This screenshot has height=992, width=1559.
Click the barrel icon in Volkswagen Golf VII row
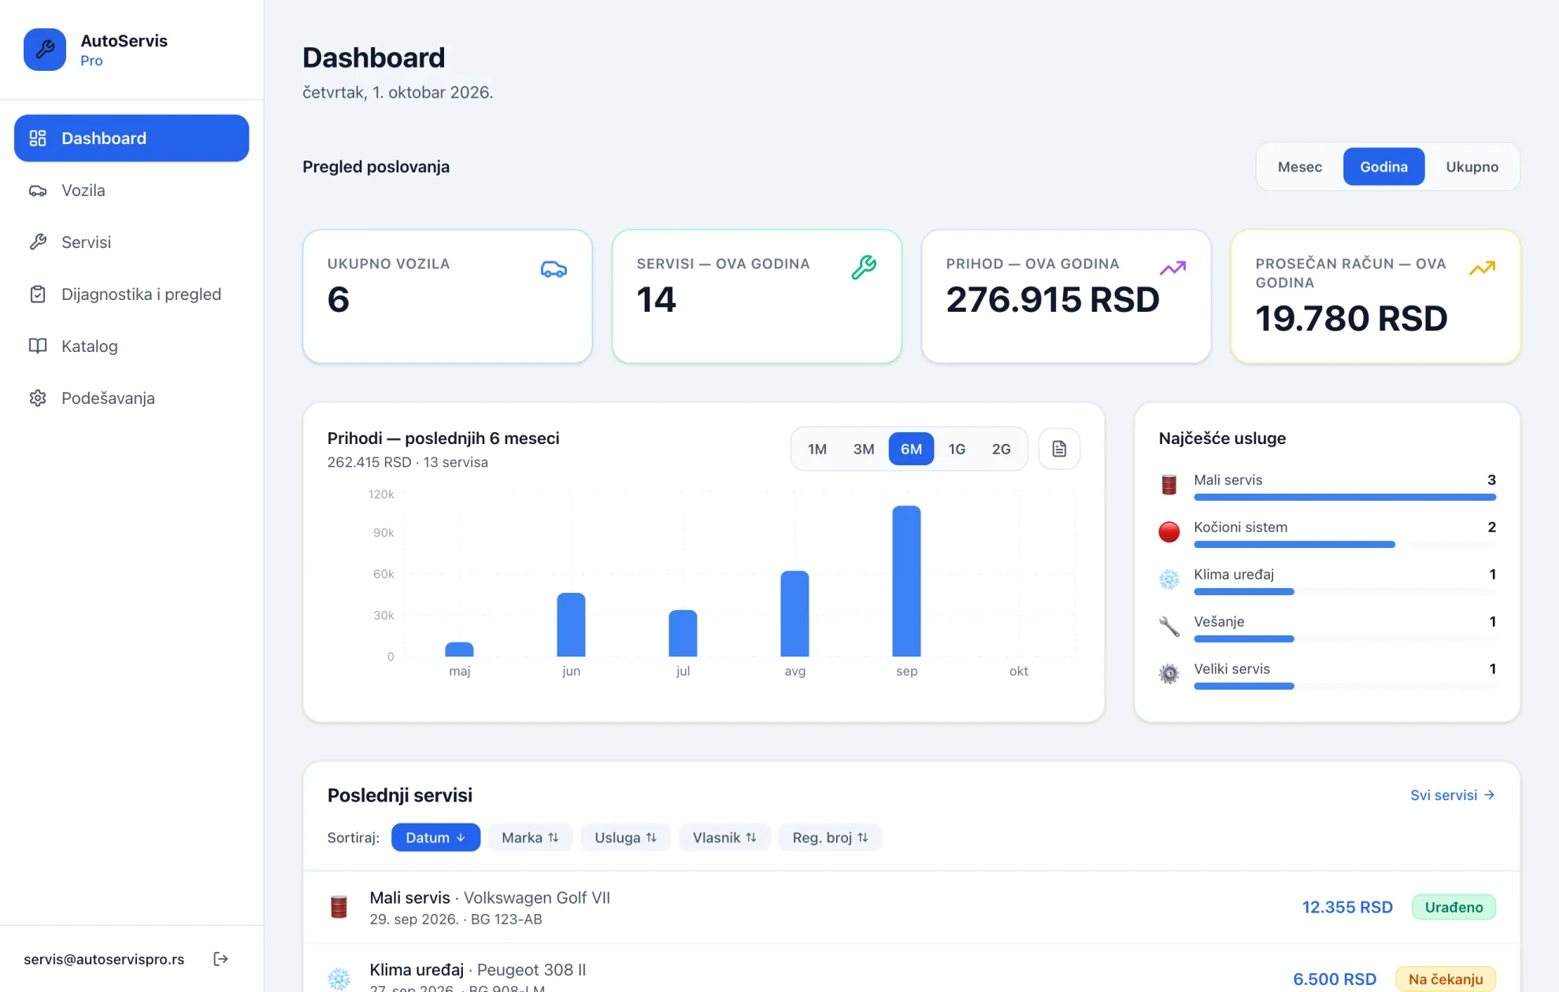click(x=339, y=907)
